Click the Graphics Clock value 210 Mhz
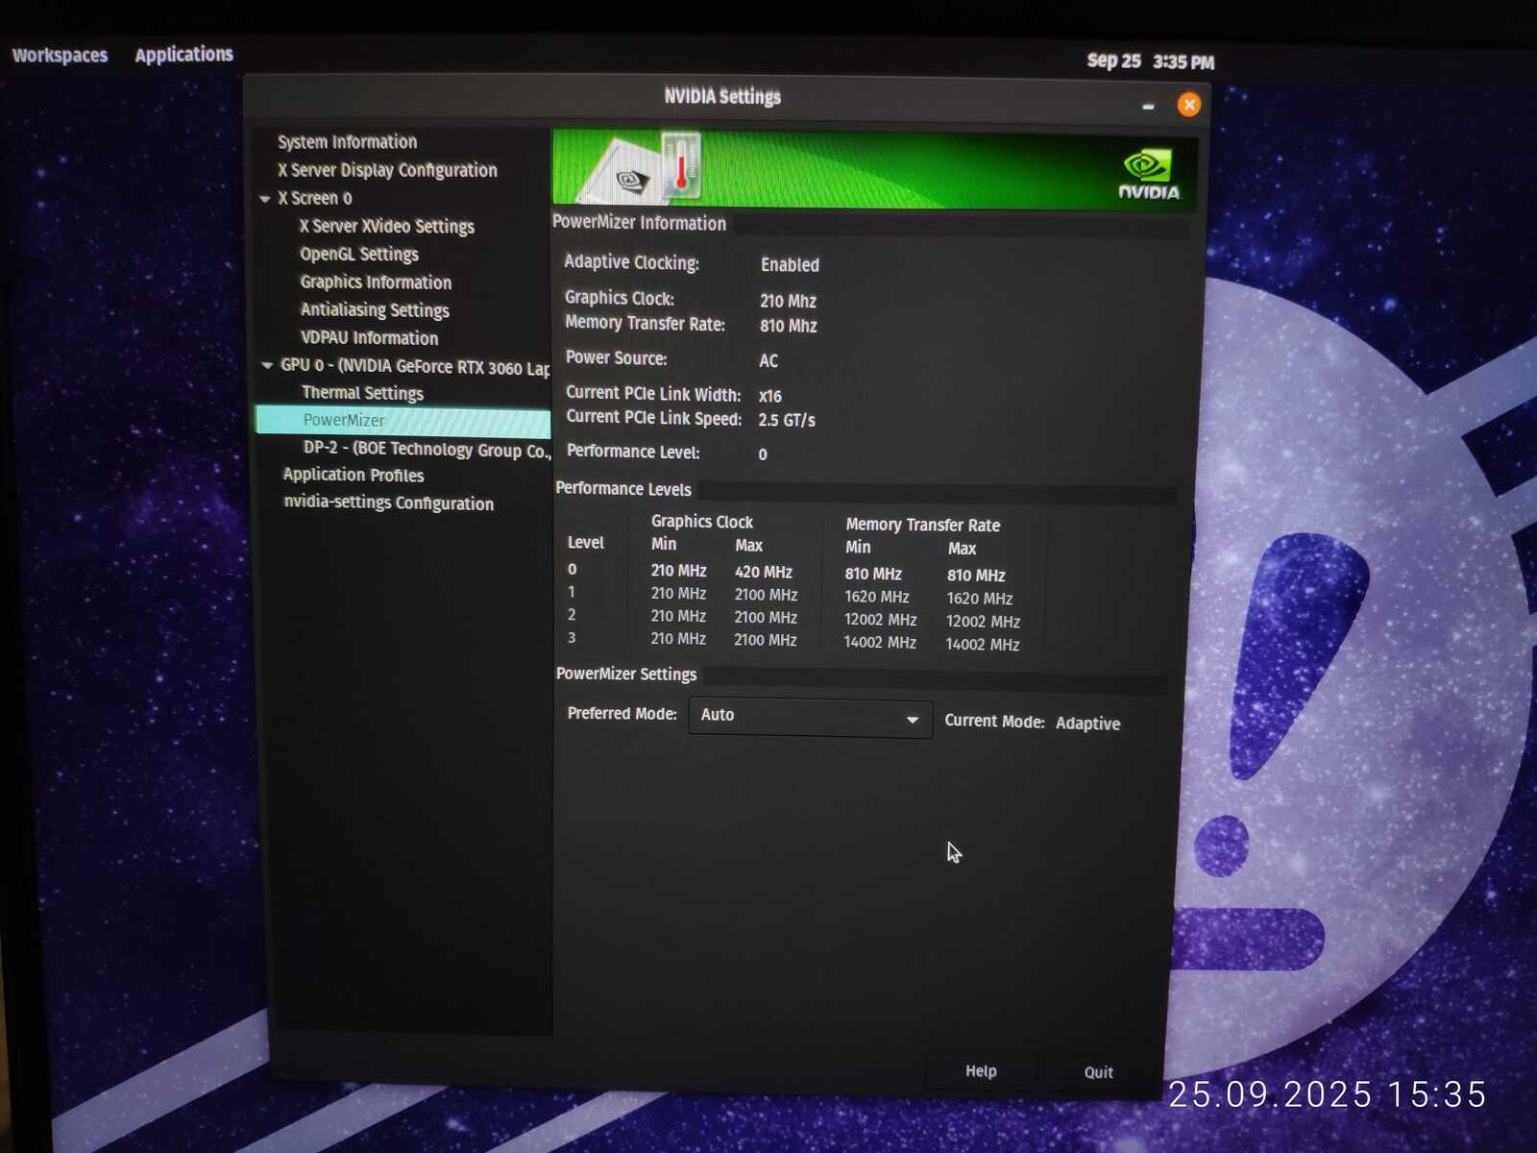The height and width of the screenshot is (1153, 1537). [x=788, y=302]
